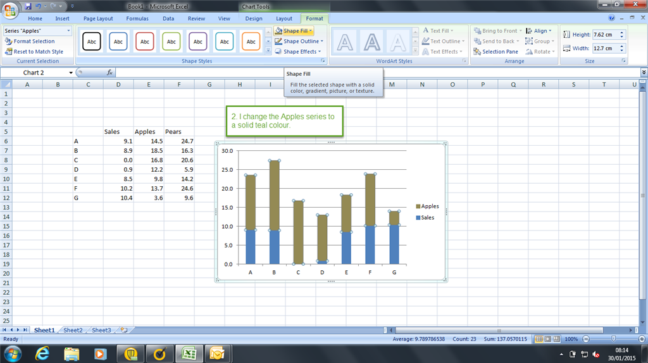648x363 pixels.
Task: Switch to the Page Layout tab
Action: click(x=98, y=18)
